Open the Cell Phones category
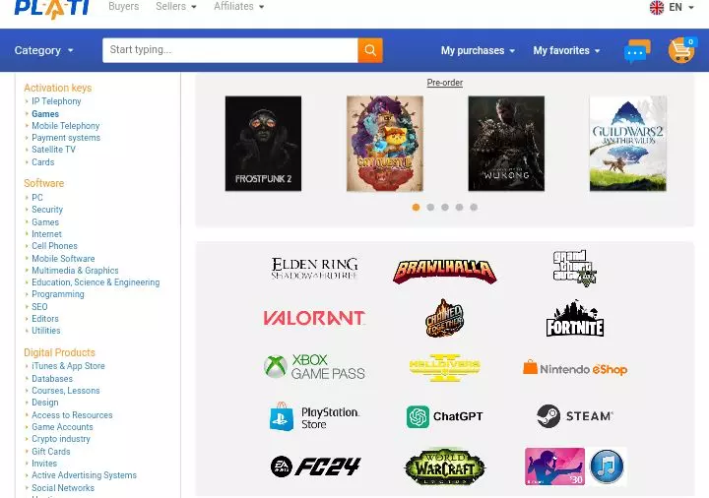Image resolution: width=709 pixels, height=498 pixels. click(54, 245)
